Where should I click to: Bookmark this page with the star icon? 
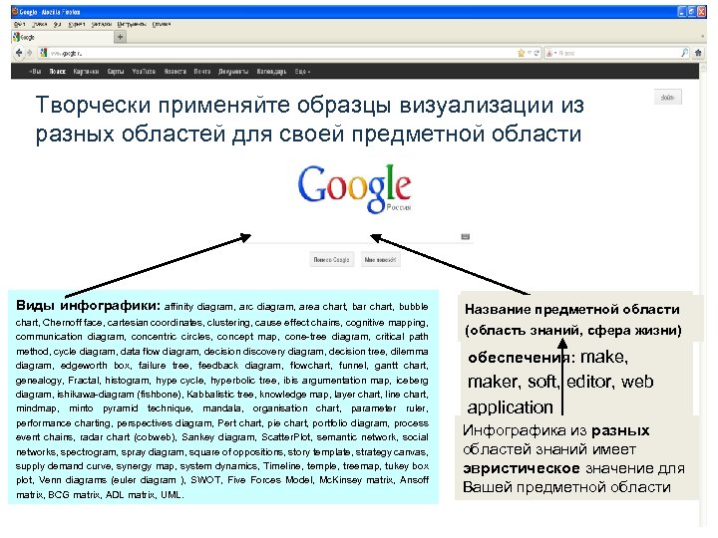click(x=522, y=53)
